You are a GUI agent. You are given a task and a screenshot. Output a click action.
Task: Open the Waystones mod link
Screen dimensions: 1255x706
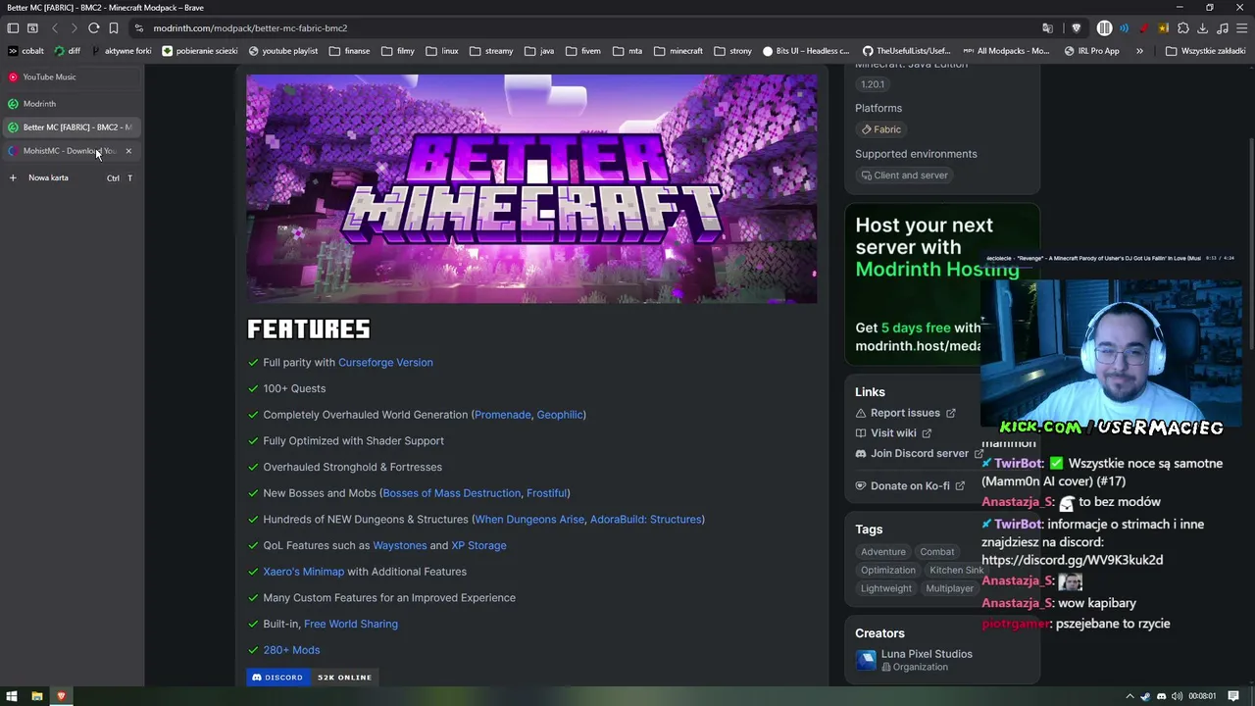pos(400,546)
